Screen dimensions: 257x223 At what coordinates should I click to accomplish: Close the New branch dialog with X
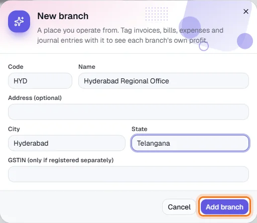tap(246, 12)
